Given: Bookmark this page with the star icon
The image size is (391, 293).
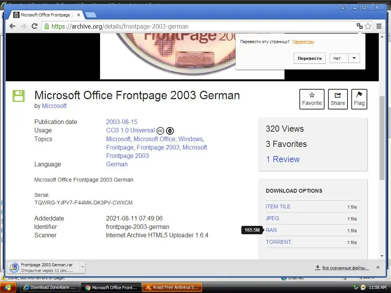Looking at the screenshot, I should (x=368, y=26).
